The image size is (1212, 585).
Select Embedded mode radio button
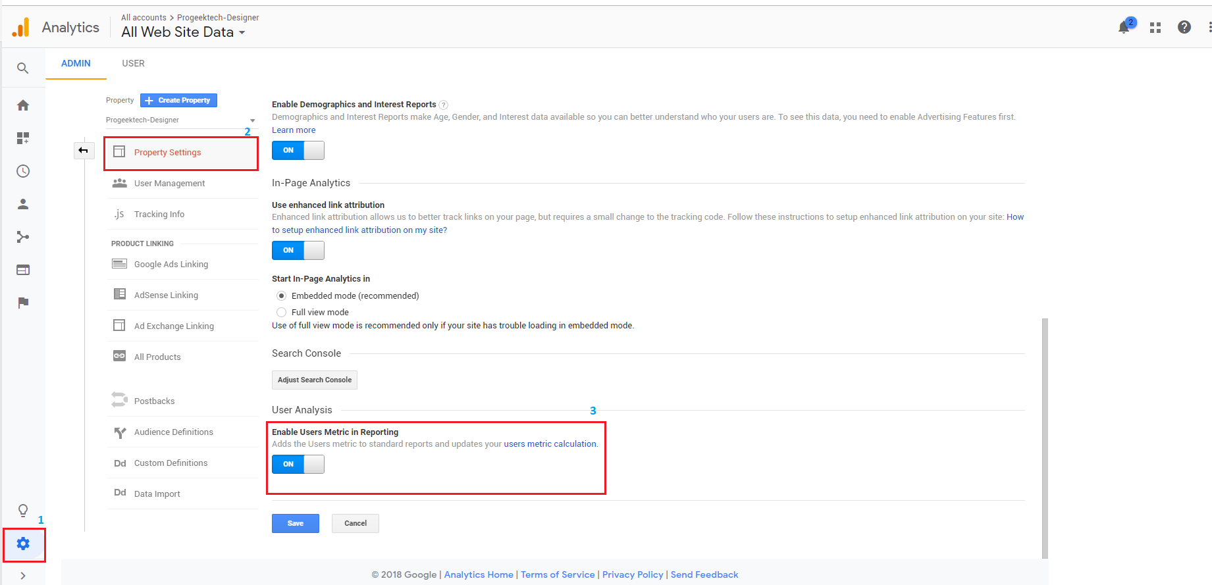[282, 296]
